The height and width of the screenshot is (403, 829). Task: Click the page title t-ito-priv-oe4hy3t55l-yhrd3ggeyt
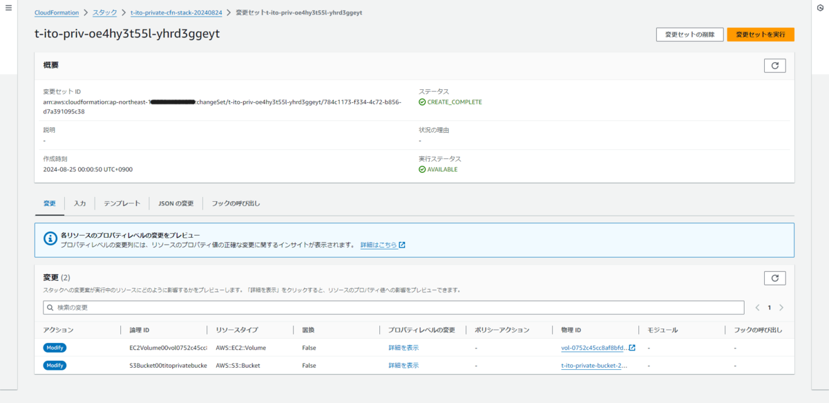(x=127, y=33)
